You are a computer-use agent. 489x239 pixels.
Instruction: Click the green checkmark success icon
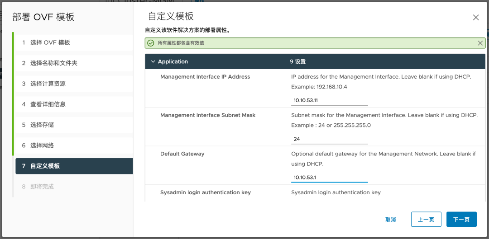(151, 43)
